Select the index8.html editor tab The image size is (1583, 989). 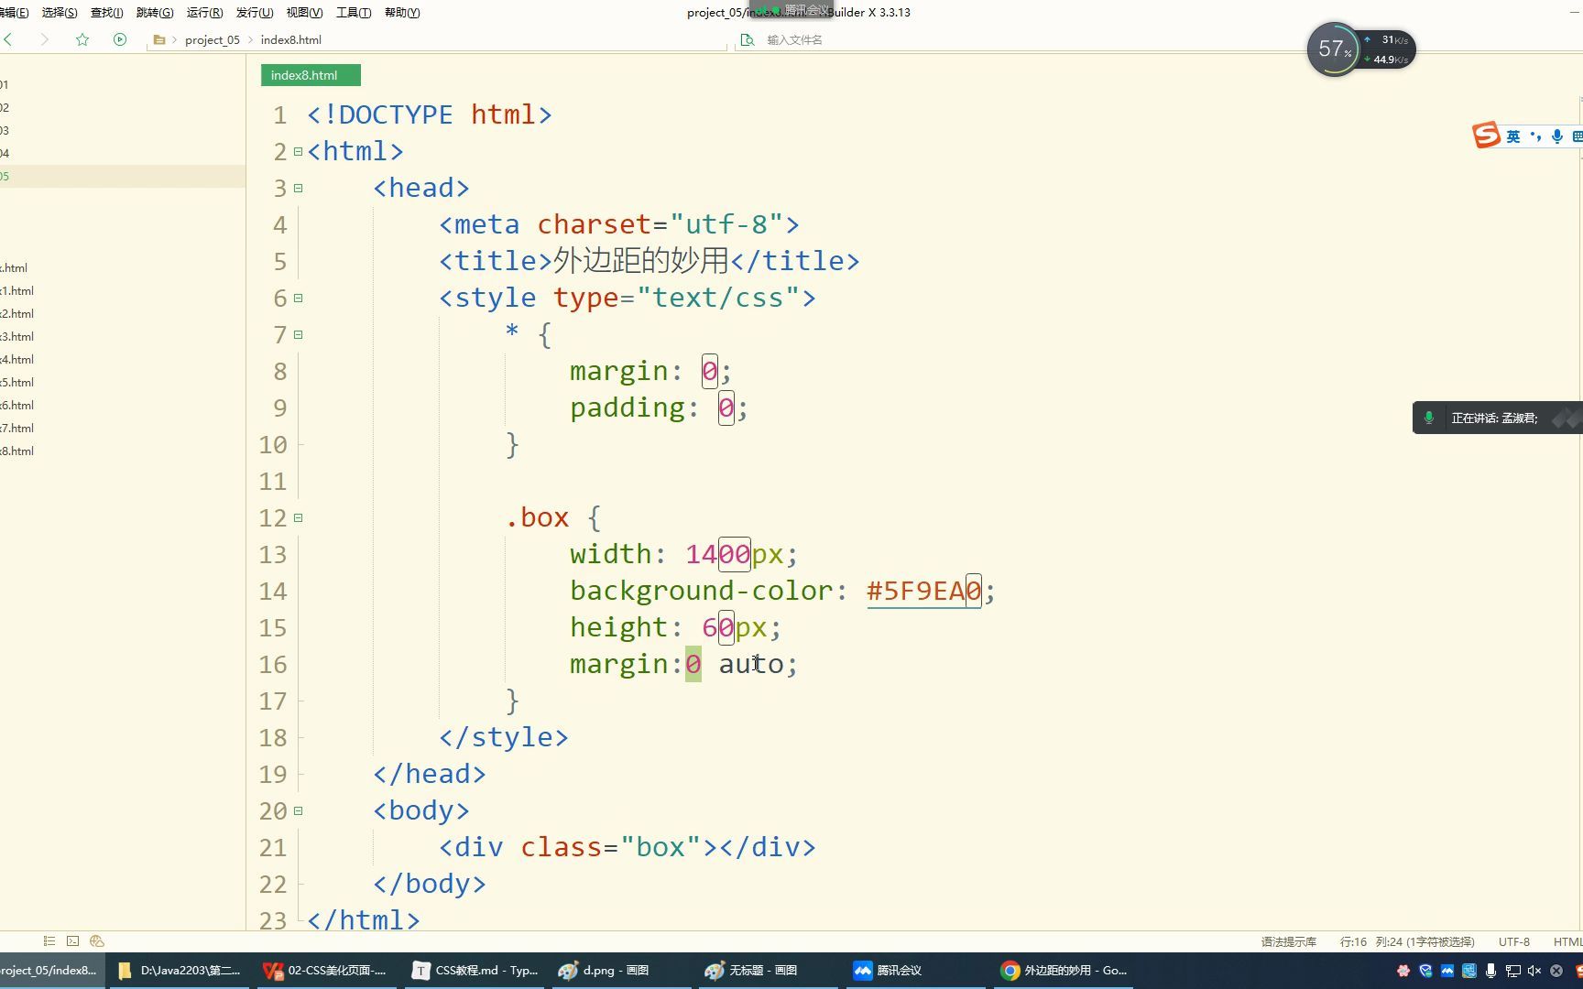coord(311,75)
